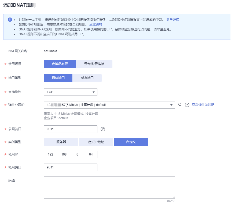
Task: Click the refresh icon beside the EIP dropdown
Action: pos(180,105)
